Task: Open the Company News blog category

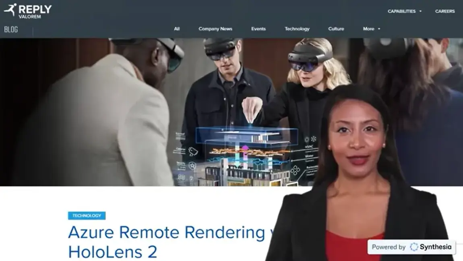Action: tap(215, 29)
